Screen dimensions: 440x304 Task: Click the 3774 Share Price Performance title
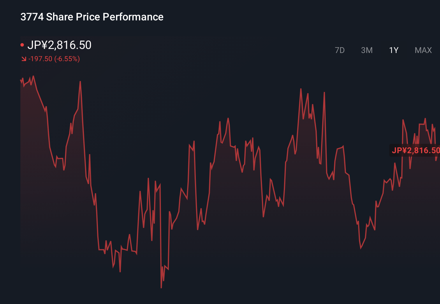[91, 17]
